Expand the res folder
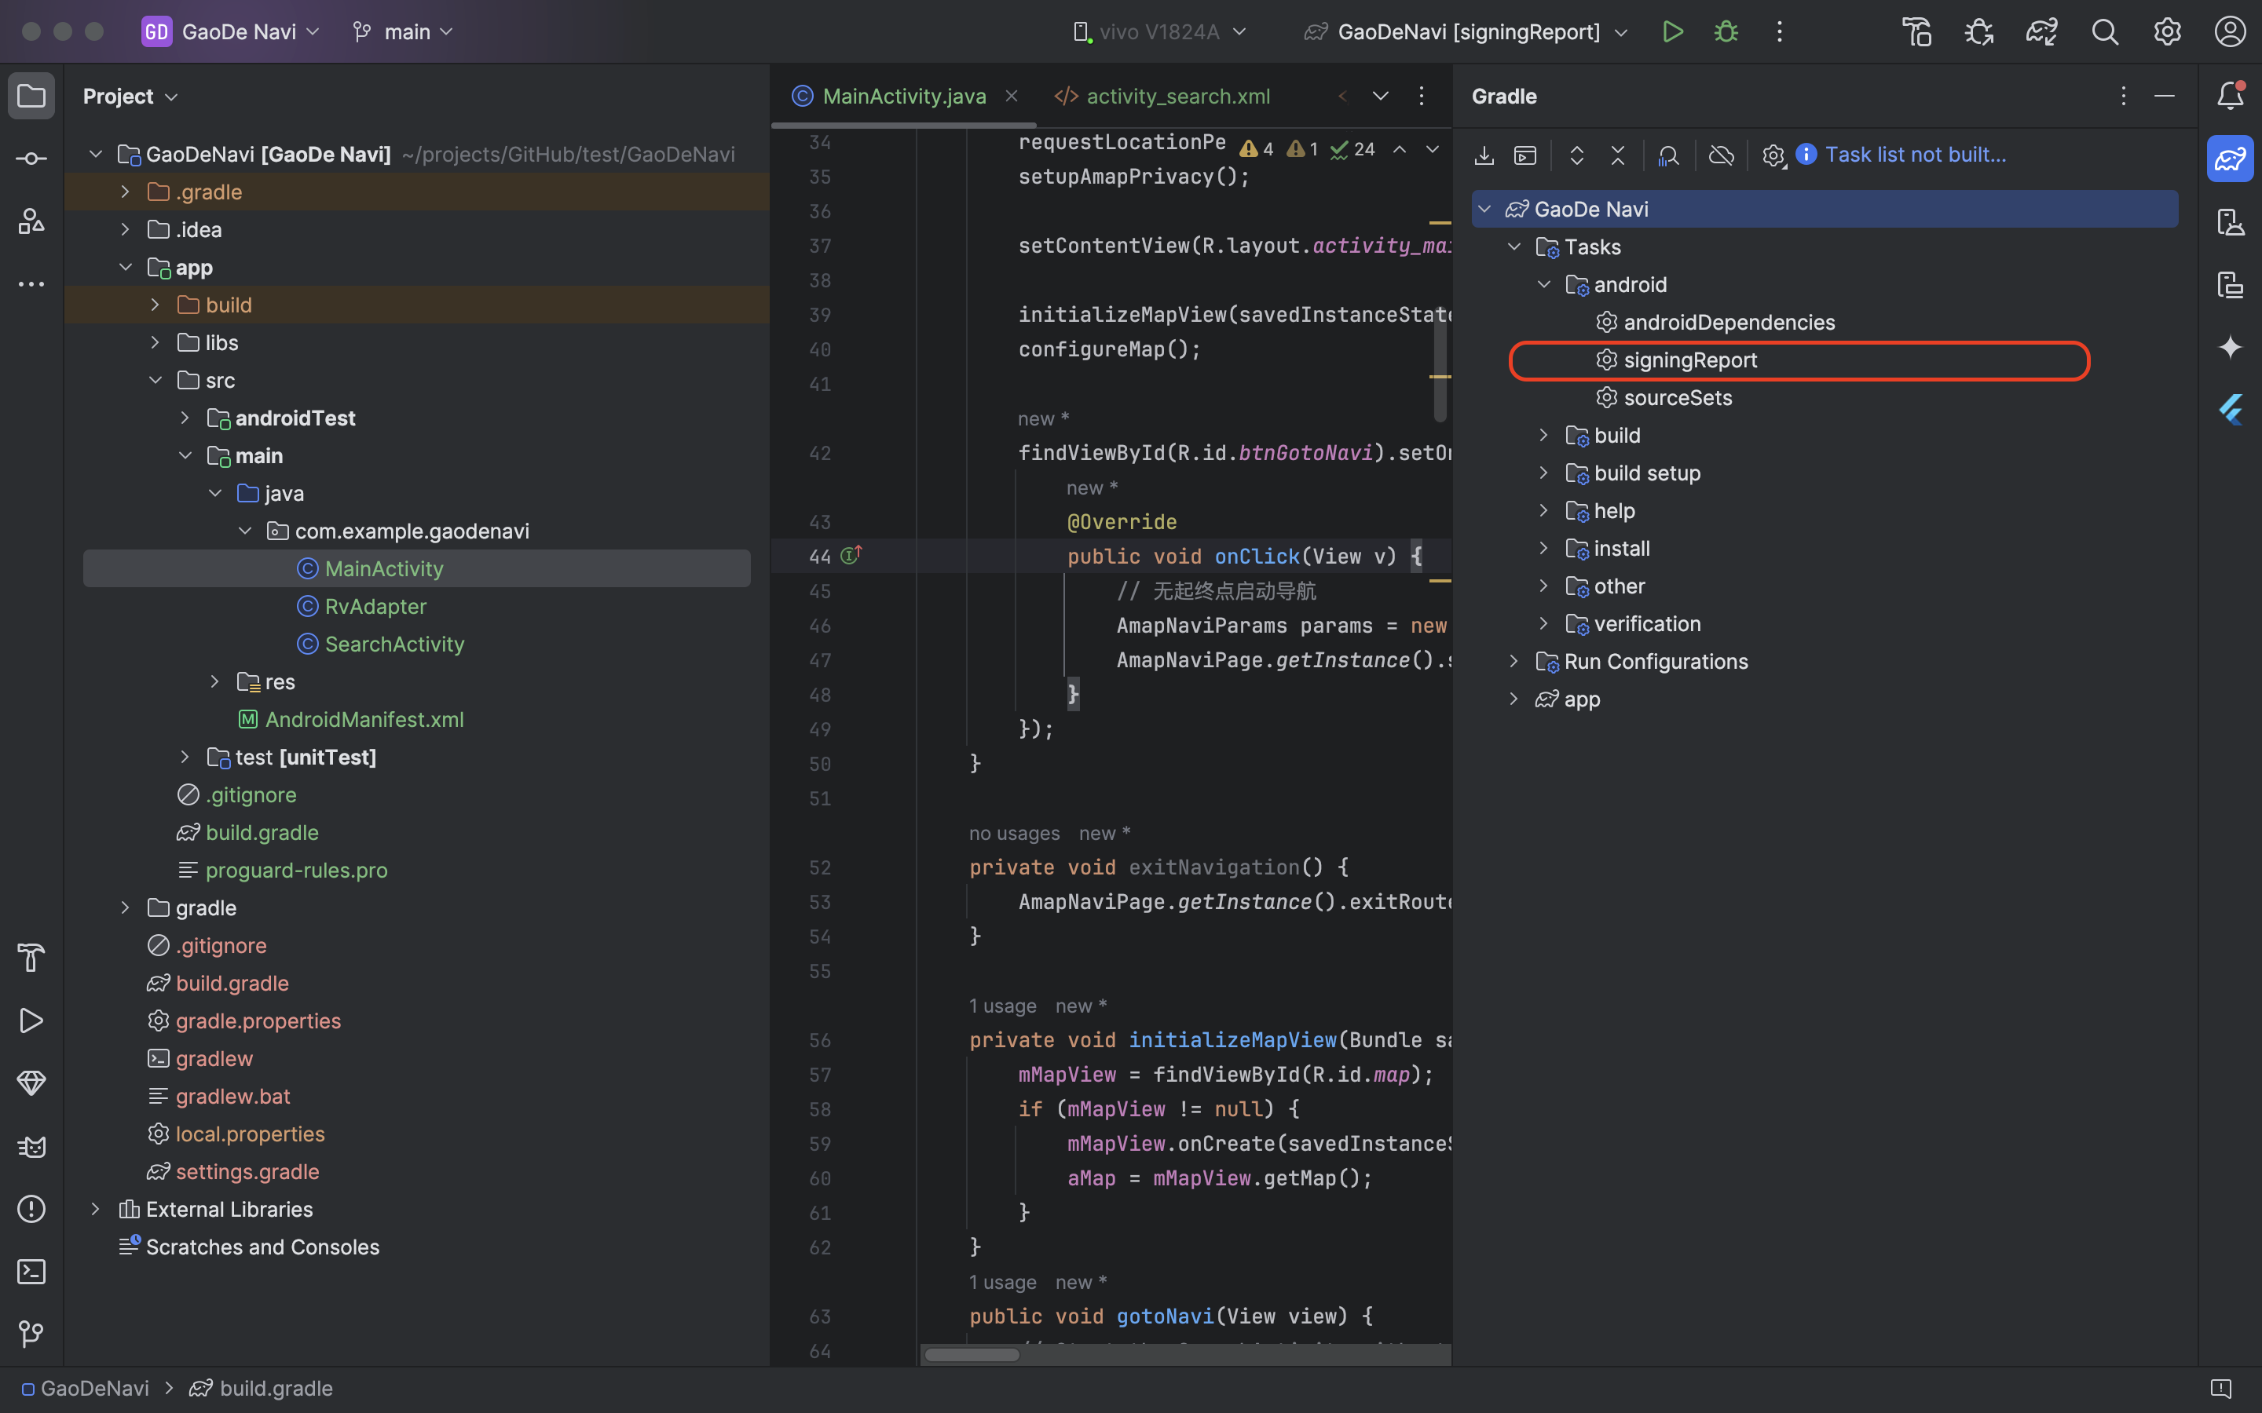 point(215,681)
